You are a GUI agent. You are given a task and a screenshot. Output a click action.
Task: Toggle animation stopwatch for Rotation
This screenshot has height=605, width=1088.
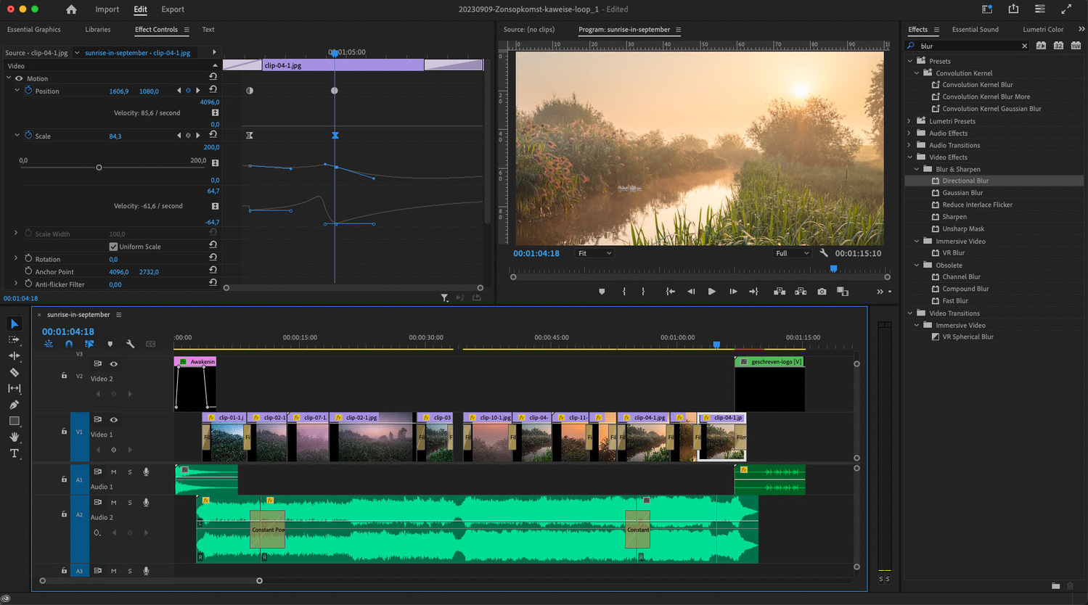coord(28,259)
